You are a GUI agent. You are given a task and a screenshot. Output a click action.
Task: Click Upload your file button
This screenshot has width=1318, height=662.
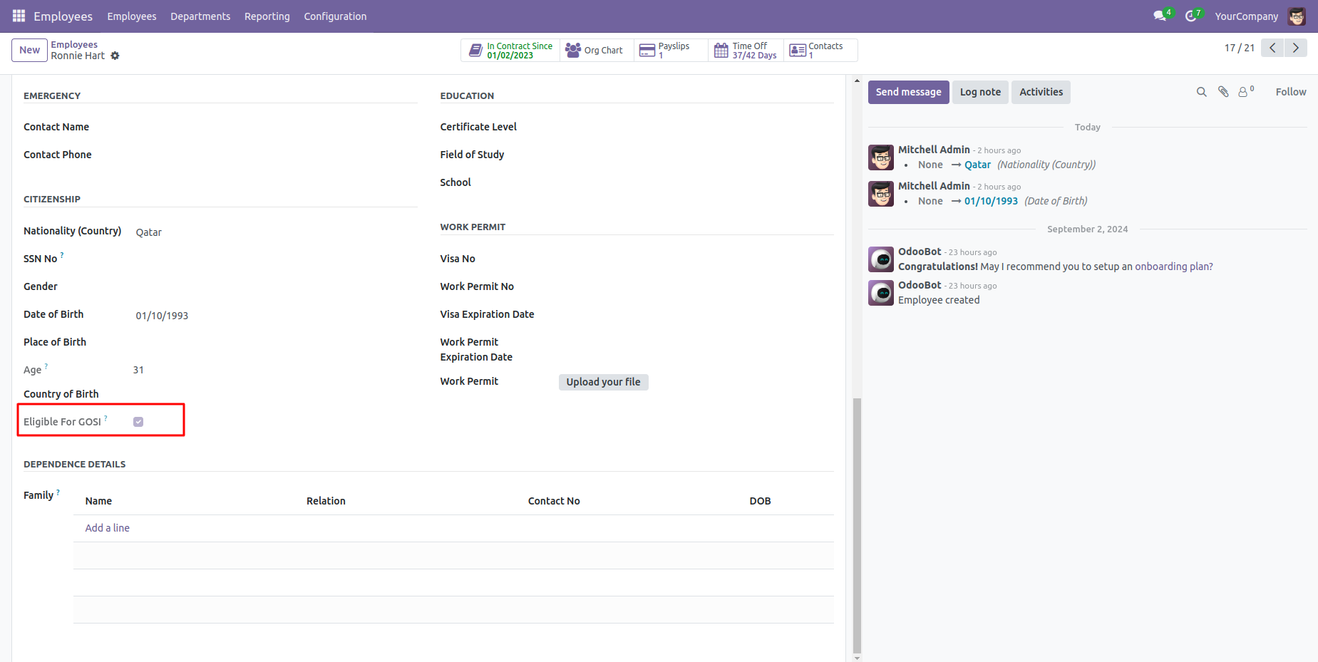pos(603,382)
